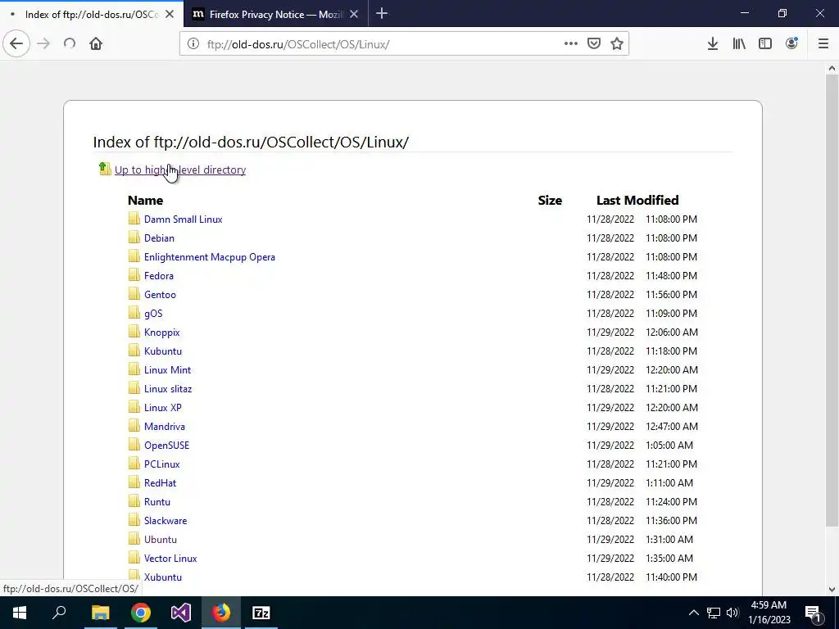
Task: Click the forward navigation arrow
Action: click(x=43, y=43)
